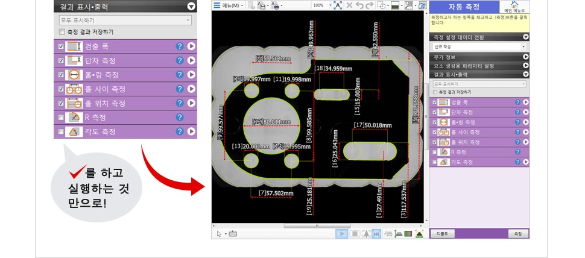The height and width of the screenshot is (258, 585).
Task: Click the print icon in the top toolbar
Action: 275,5
